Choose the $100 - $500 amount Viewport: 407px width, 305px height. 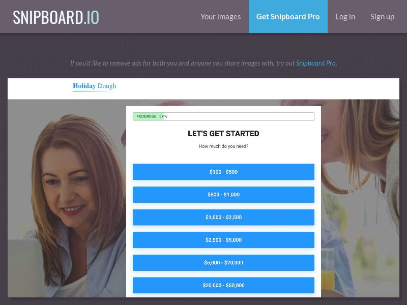[223, 172]
